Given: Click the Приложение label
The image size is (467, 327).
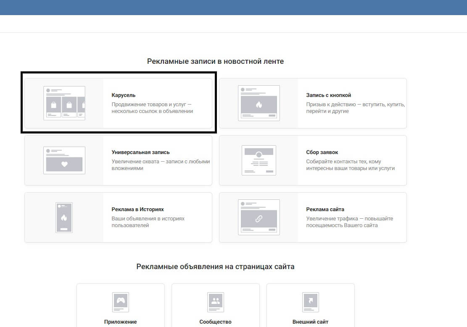Looking at the screenshot, I should tap(120, 322).
